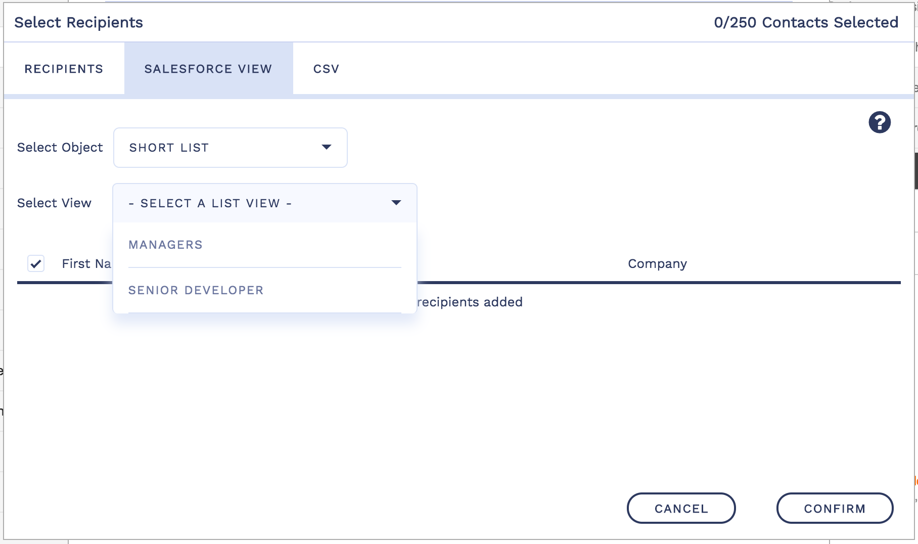
Task: Click the caret arrow in Select View dropdown
Action: click(396, 203)
